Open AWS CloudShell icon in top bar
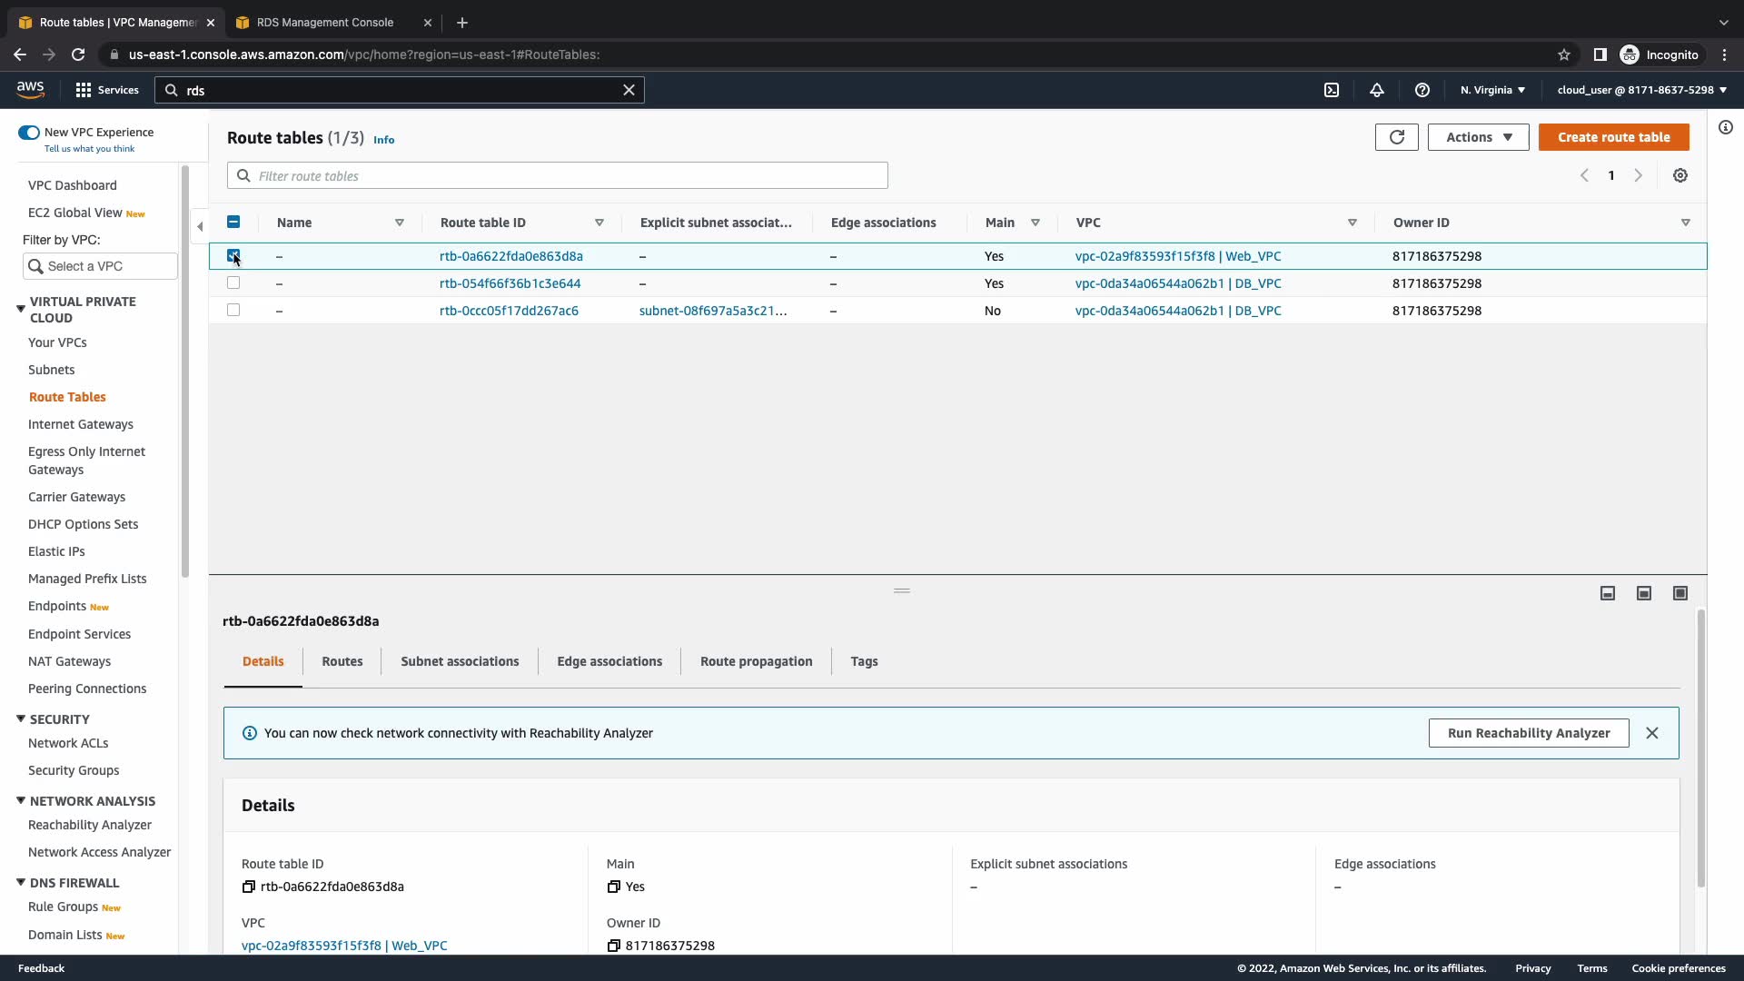The height and width of the screenshot is (981, 1744). point(1332,90)
